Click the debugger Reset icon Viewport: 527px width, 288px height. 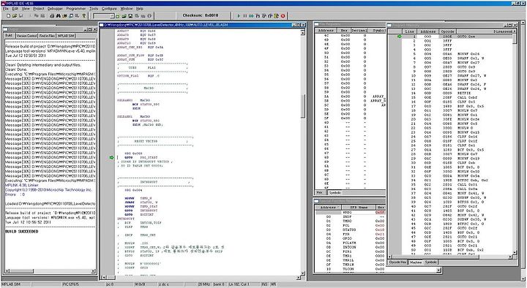(x=277, y=16)
